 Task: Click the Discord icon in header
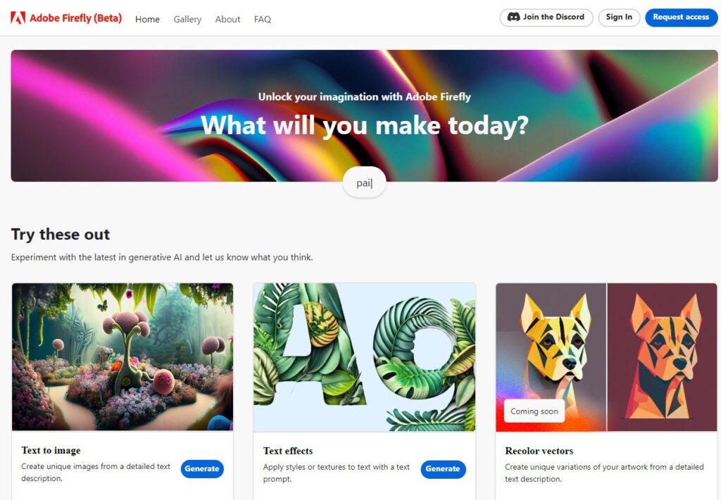(x=513, y=17)
